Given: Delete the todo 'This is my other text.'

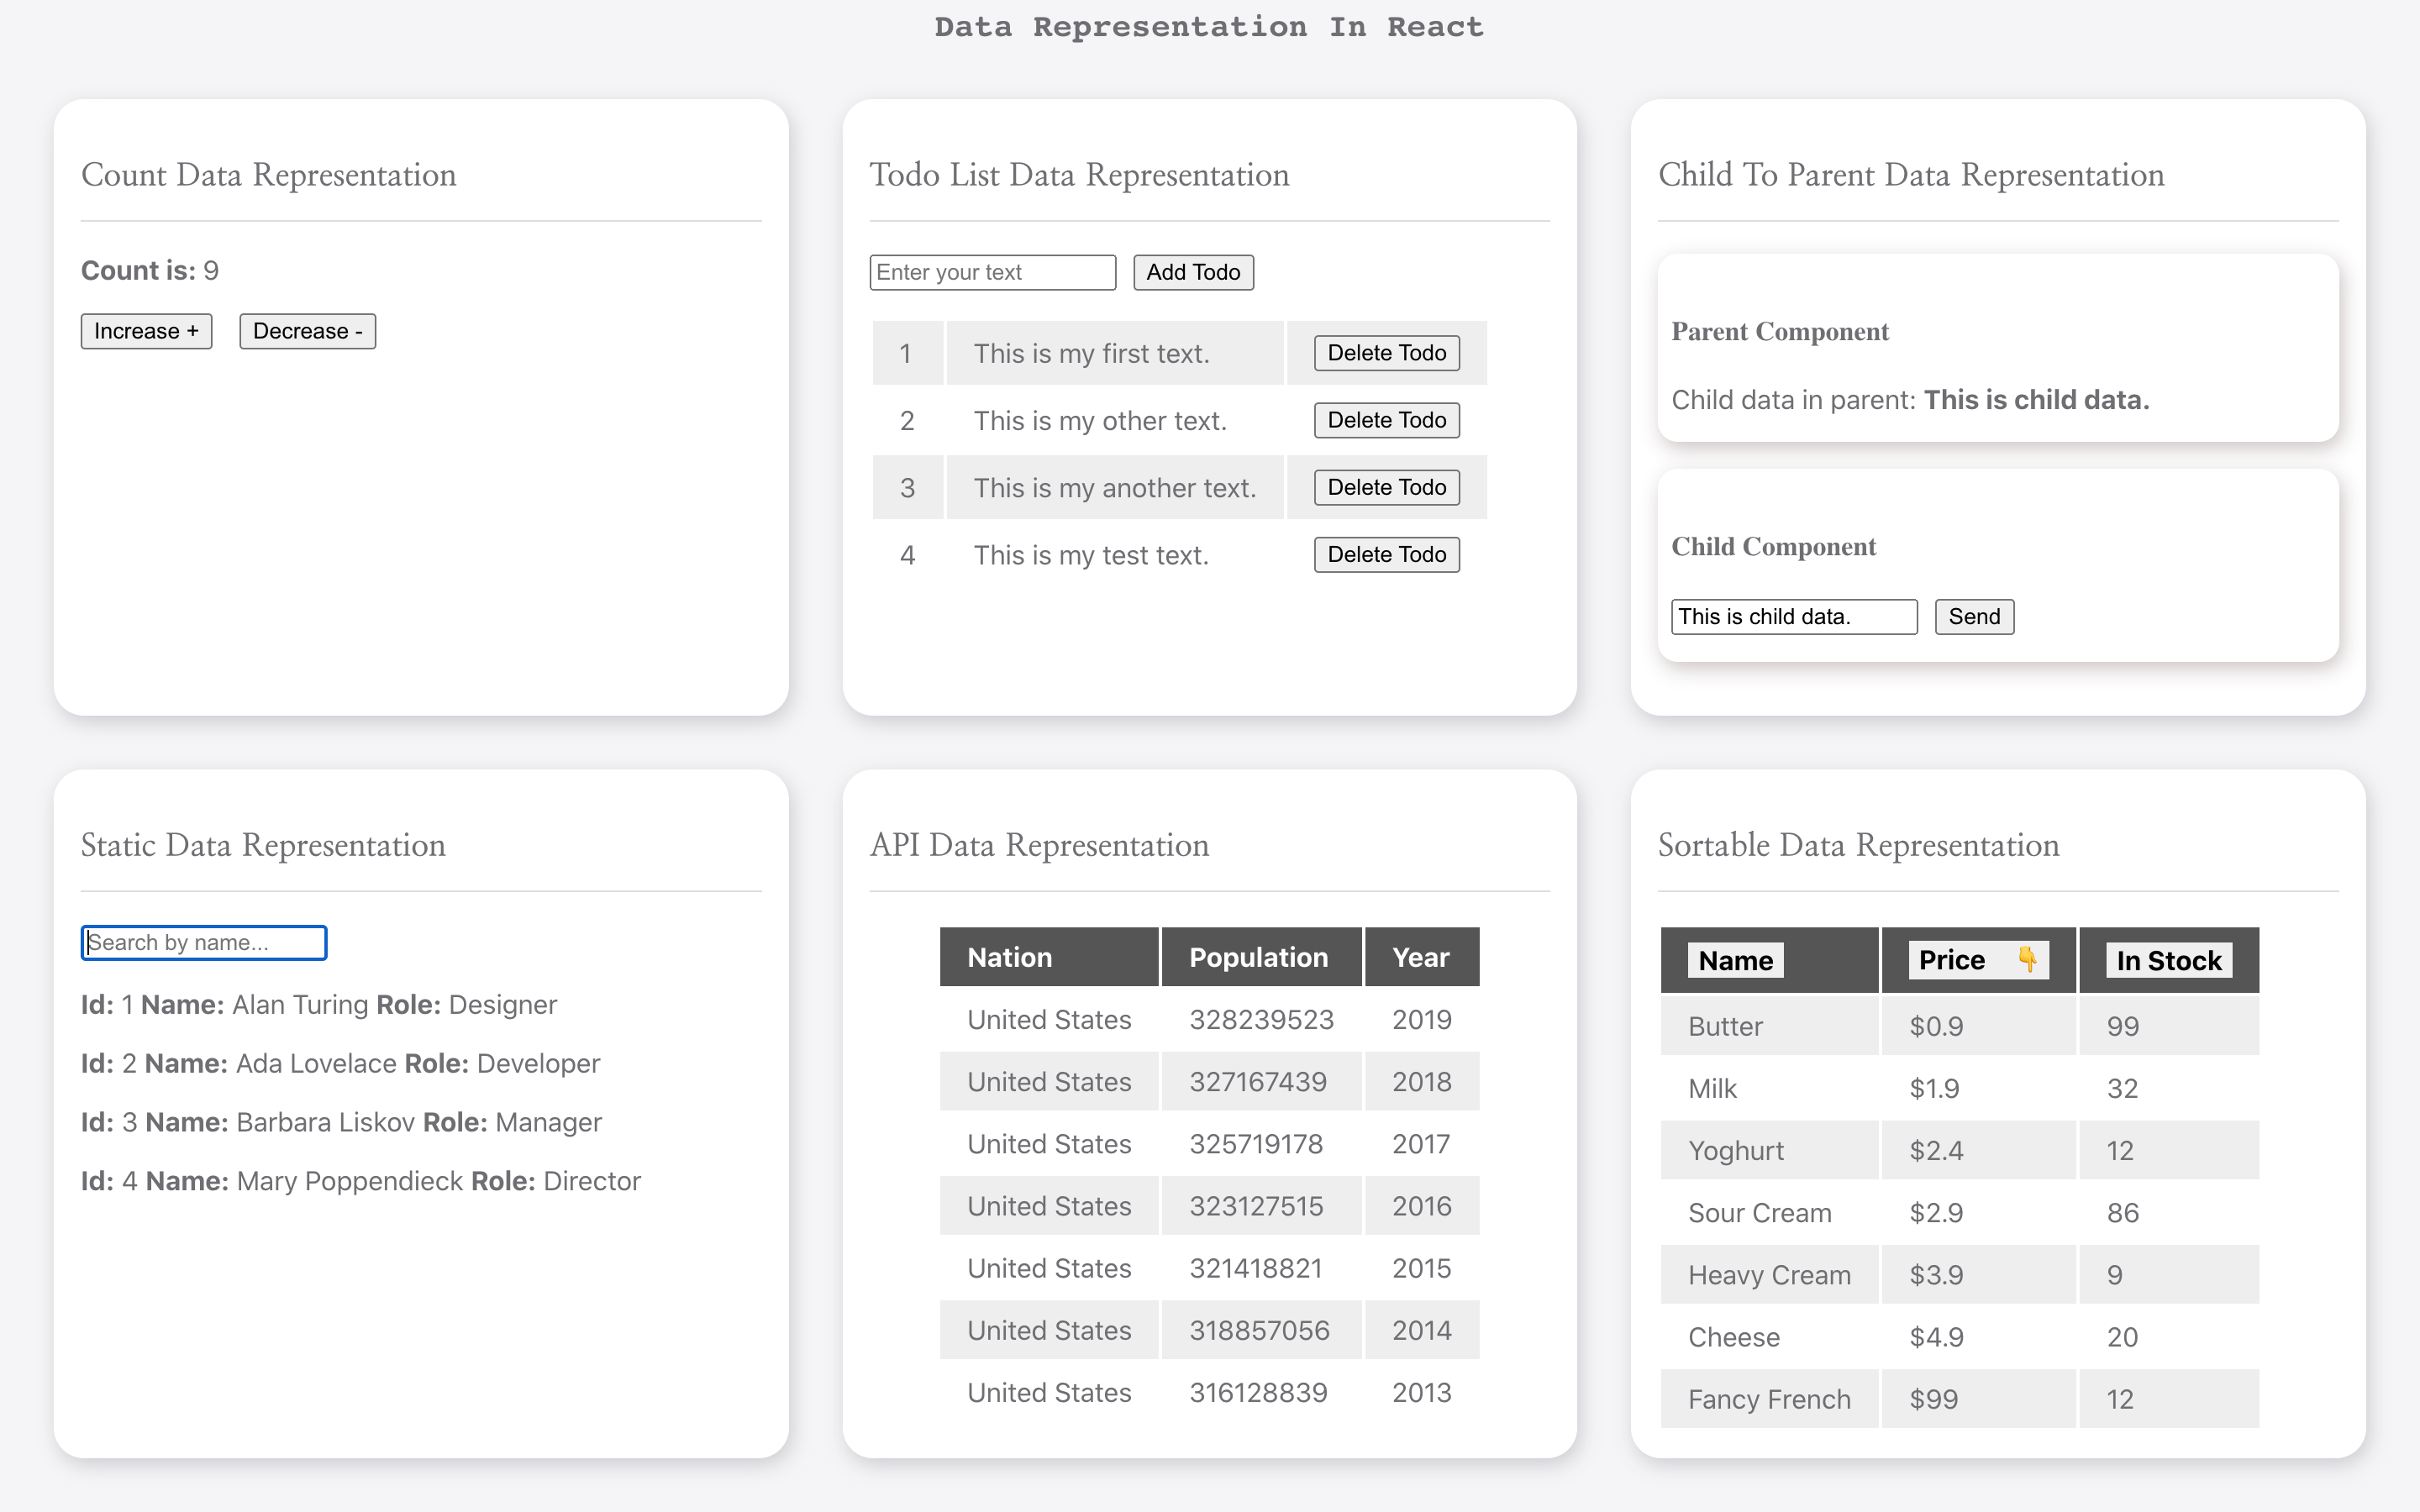Looking at the screenshot, I should [1385, 420].
